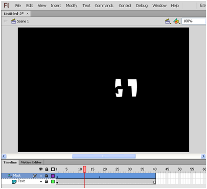This screenshot has width=207, height=189.
Task: Open the View menu
Action: pos(42,6)
